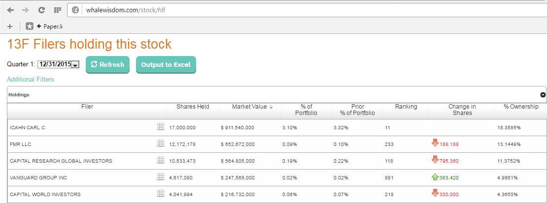Click the grid icon in FMR LLC row
The image size is (547, 203).
coord(161,143)
